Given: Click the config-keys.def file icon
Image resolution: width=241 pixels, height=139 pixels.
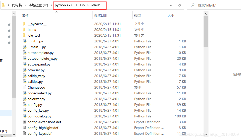Looking at the screenshot, I should point(24,133).
